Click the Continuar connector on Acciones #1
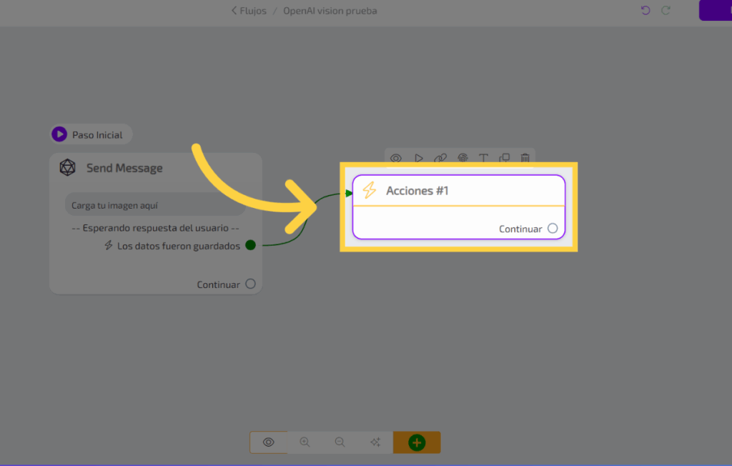The image size is (732, 466). (x=553, y=229)
